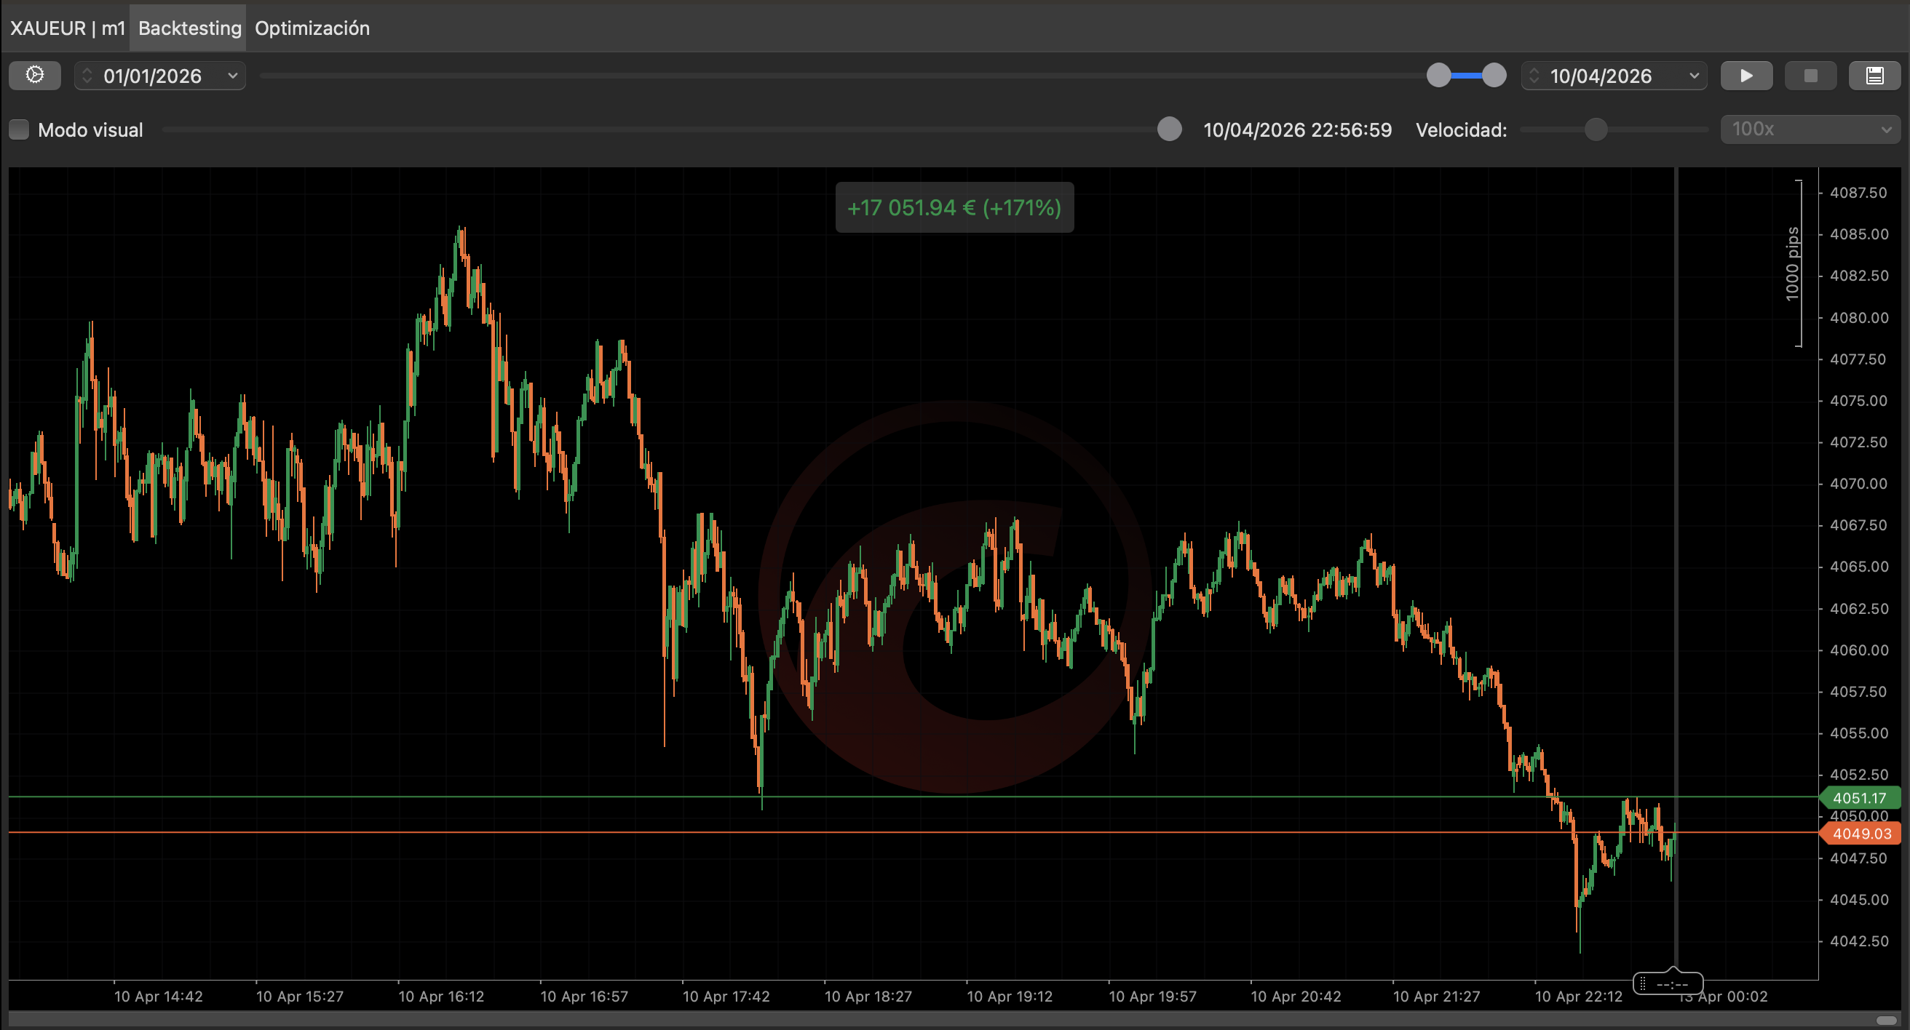This screenshot has width=1910, height=1030.
Task: Click end date stepper arrows
Action: [1534, 76]
